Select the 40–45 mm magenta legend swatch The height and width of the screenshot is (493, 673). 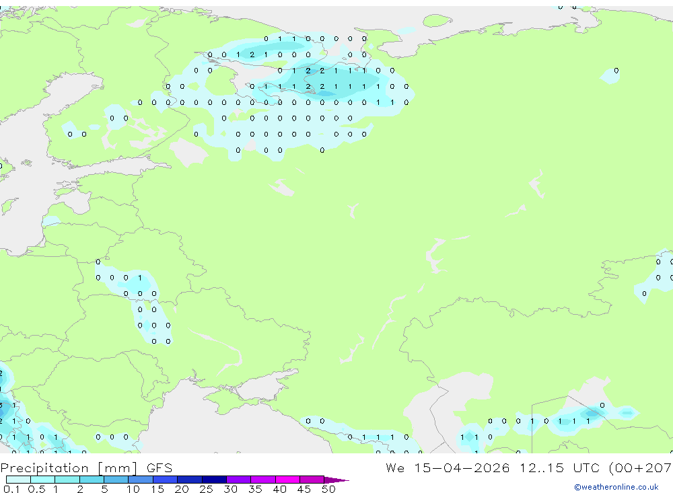287,480
